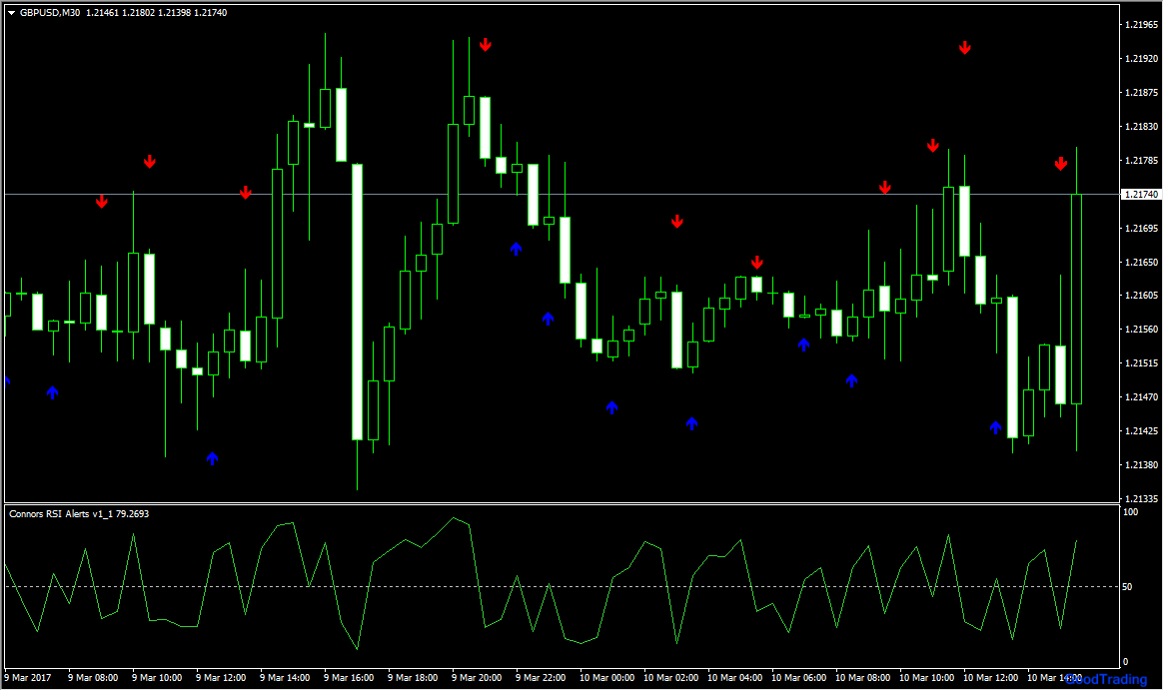1164x691 pixels.
Task: Click the 1.21425 price scale label
Action: pos(1141,431)
